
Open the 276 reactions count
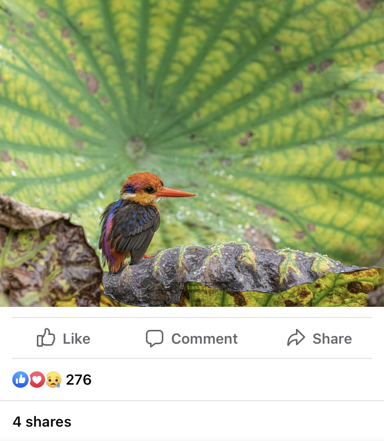tap(79, 380)
